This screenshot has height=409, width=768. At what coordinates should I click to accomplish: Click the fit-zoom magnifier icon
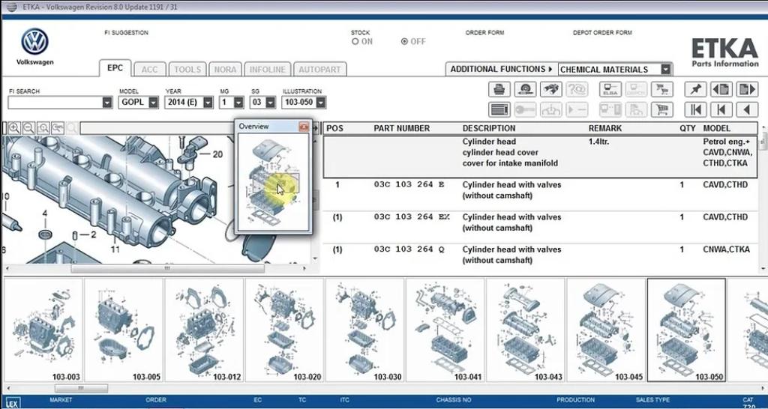click(43, 128)
